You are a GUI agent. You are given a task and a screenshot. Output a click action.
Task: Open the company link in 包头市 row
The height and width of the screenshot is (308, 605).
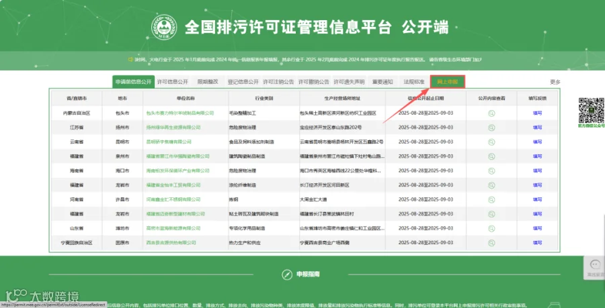point(179,113)
